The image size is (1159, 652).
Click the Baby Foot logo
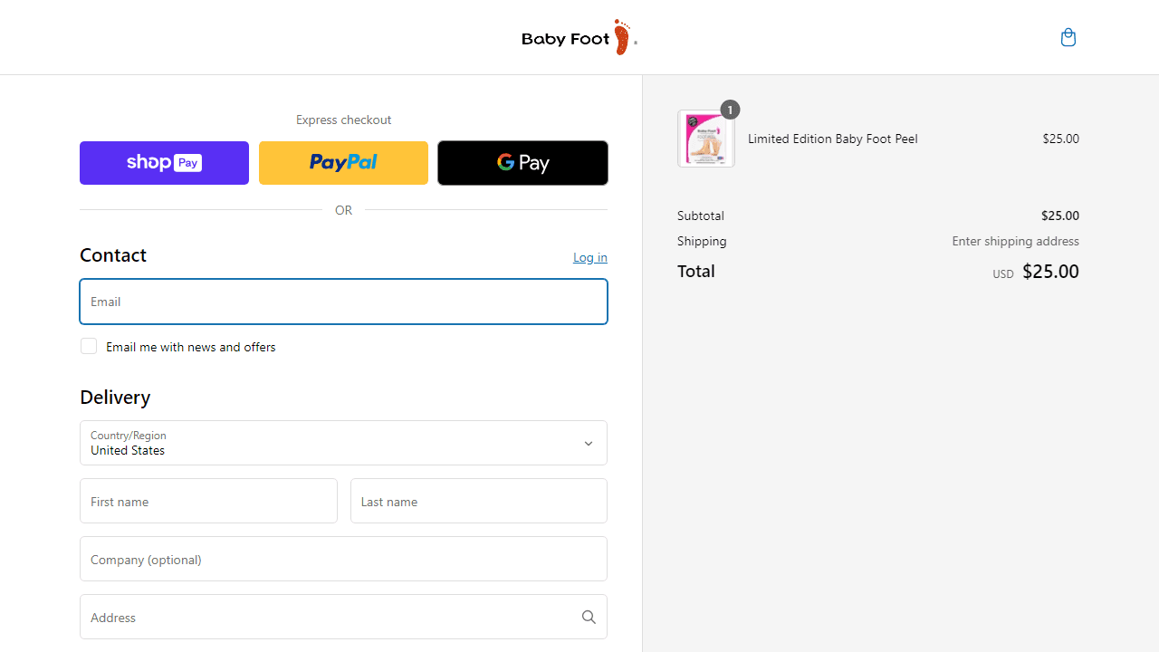coord(579,37)
